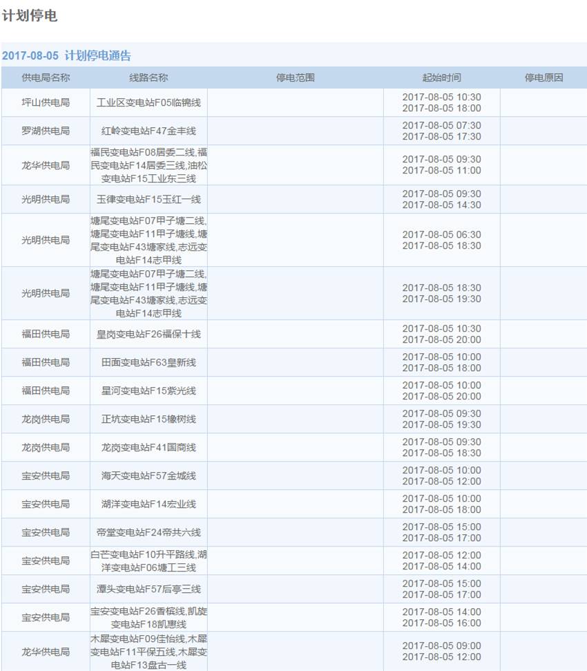Click the 玉律变电站F15玉红一线 cell
The width and height of the screenshot is (587, 671).
click(x=148, y=199)
